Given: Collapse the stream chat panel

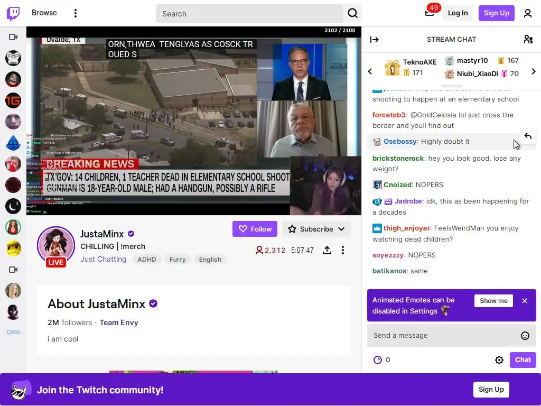Looking at the screenshot, I should (375, 40).
